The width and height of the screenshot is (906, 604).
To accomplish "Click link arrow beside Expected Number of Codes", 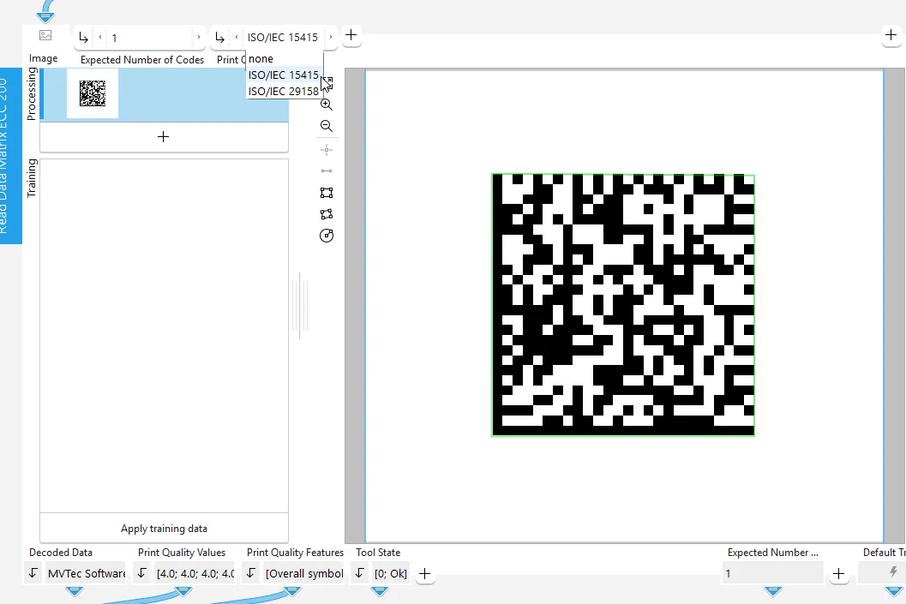I will pyautogui.click(x=83, y=38).
